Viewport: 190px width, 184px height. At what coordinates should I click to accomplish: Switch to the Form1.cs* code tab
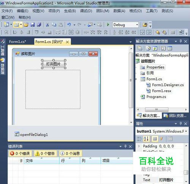tap(17, 42)
